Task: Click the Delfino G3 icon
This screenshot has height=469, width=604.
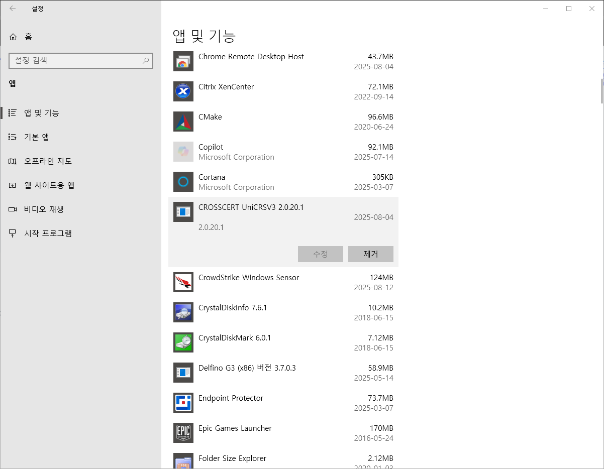Action: pyautogui.click(x=183, y=373)
